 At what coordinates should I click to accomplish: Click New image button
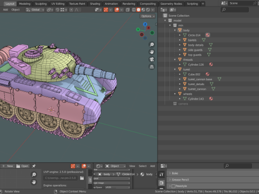click(8, 166)
